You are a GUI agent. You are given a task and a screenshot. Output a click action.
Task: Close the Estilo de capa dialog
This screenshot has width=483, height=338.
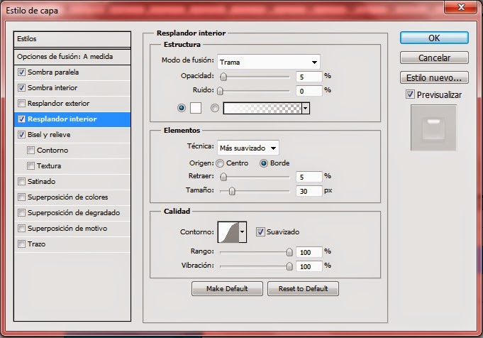click(x=460, y=7)
